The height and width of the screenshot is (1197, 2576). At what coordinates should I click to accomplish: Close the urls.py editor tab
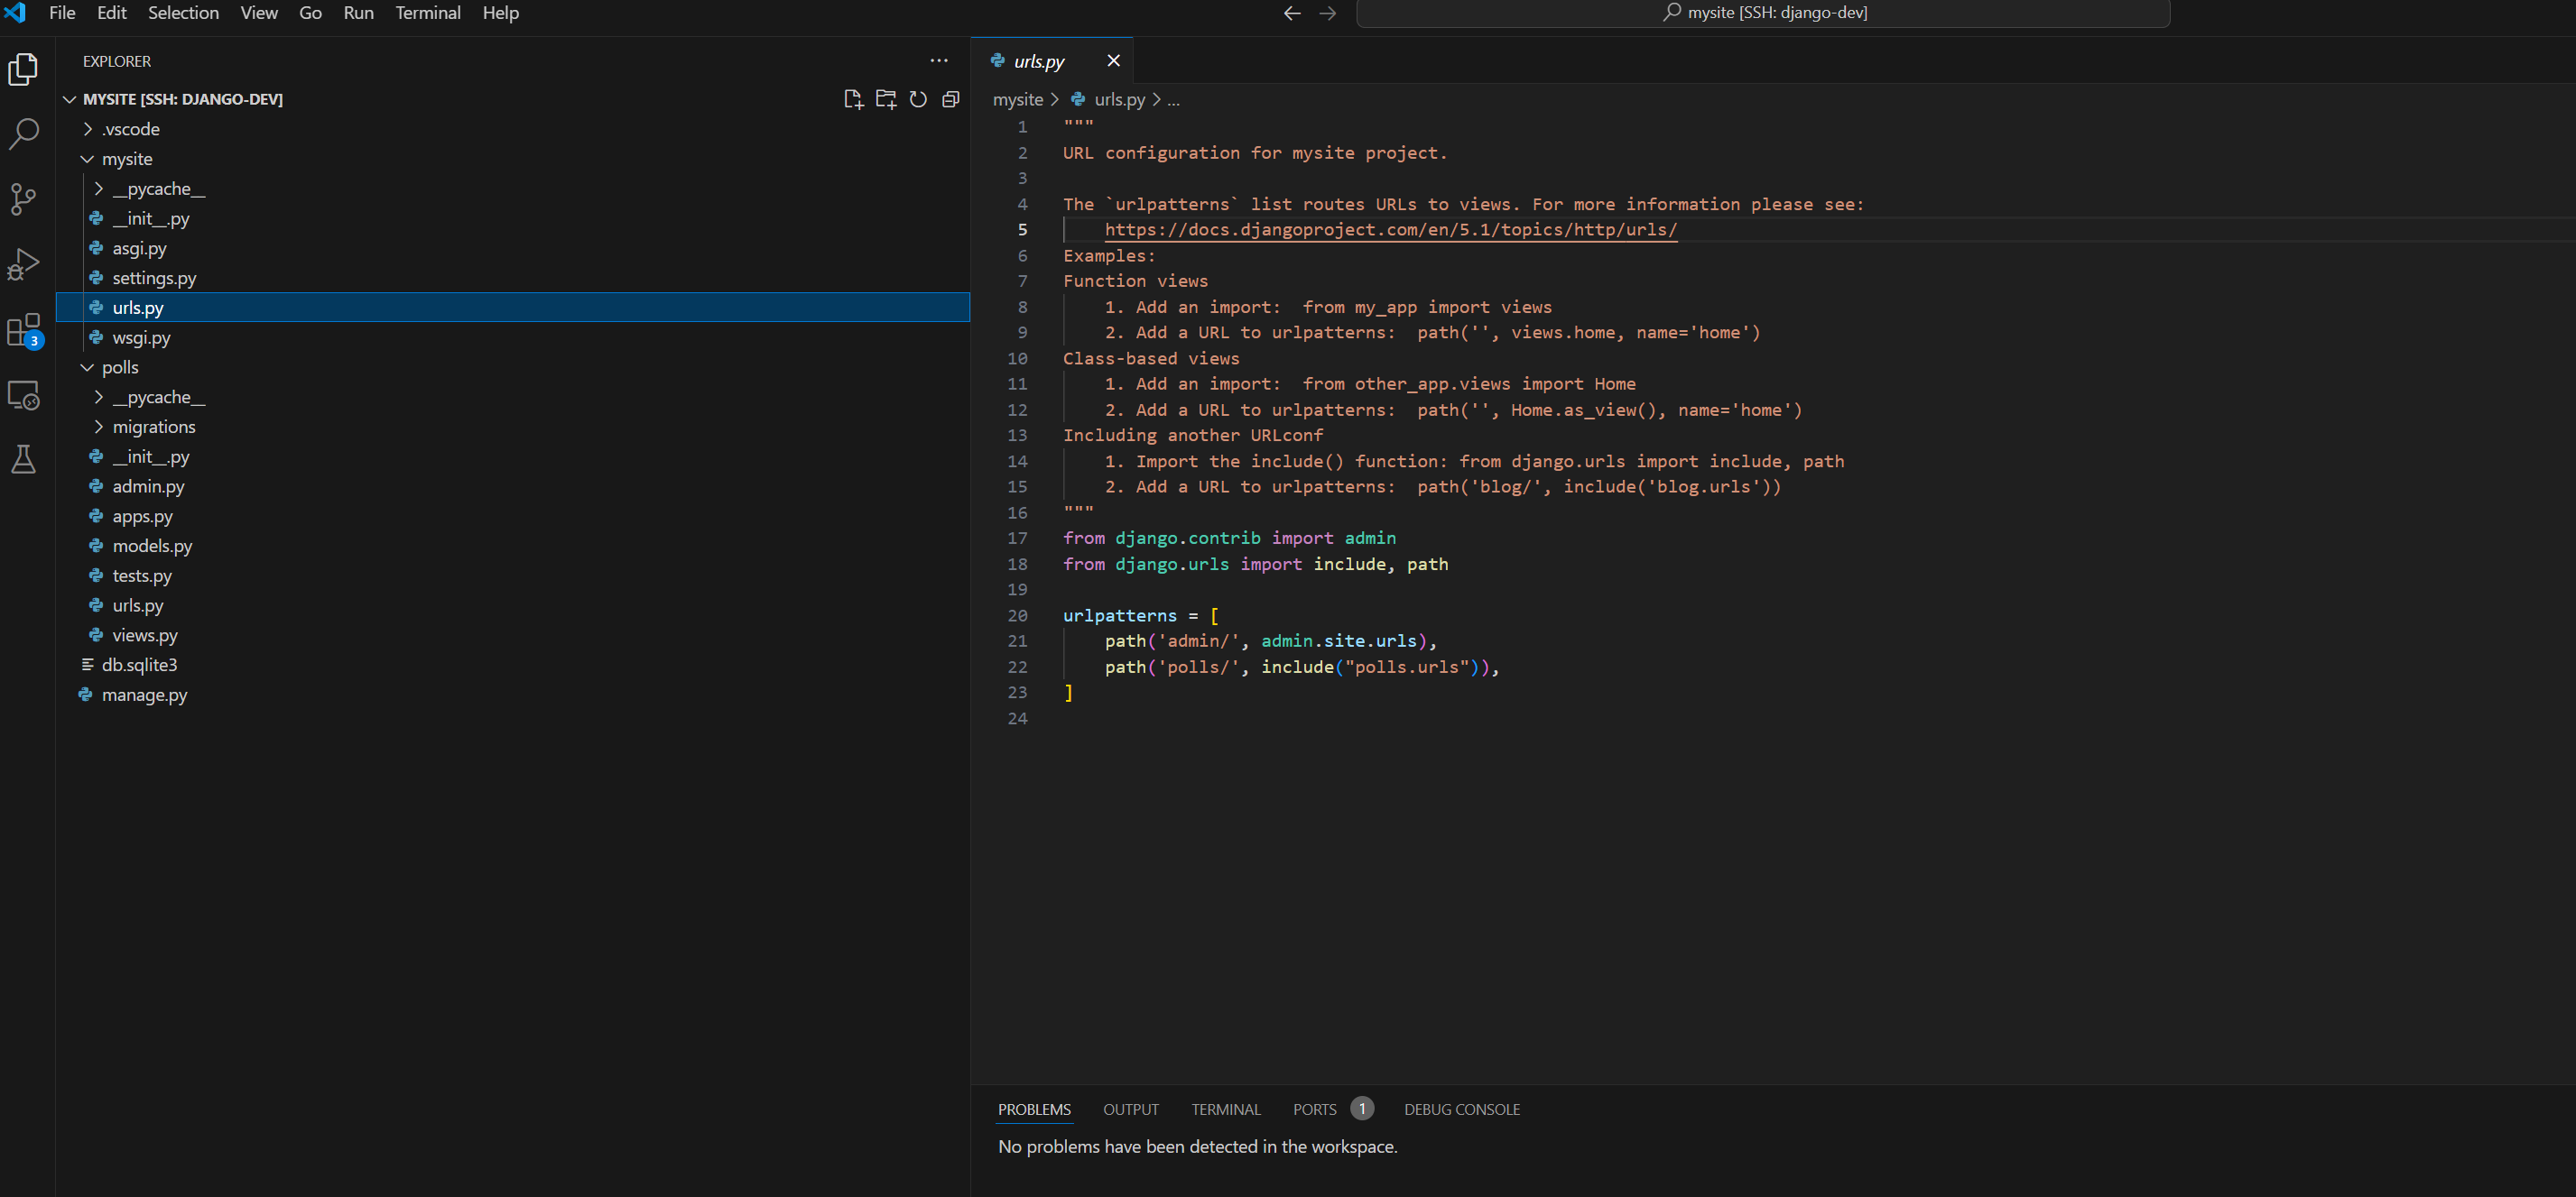[x=1113, y=61]
